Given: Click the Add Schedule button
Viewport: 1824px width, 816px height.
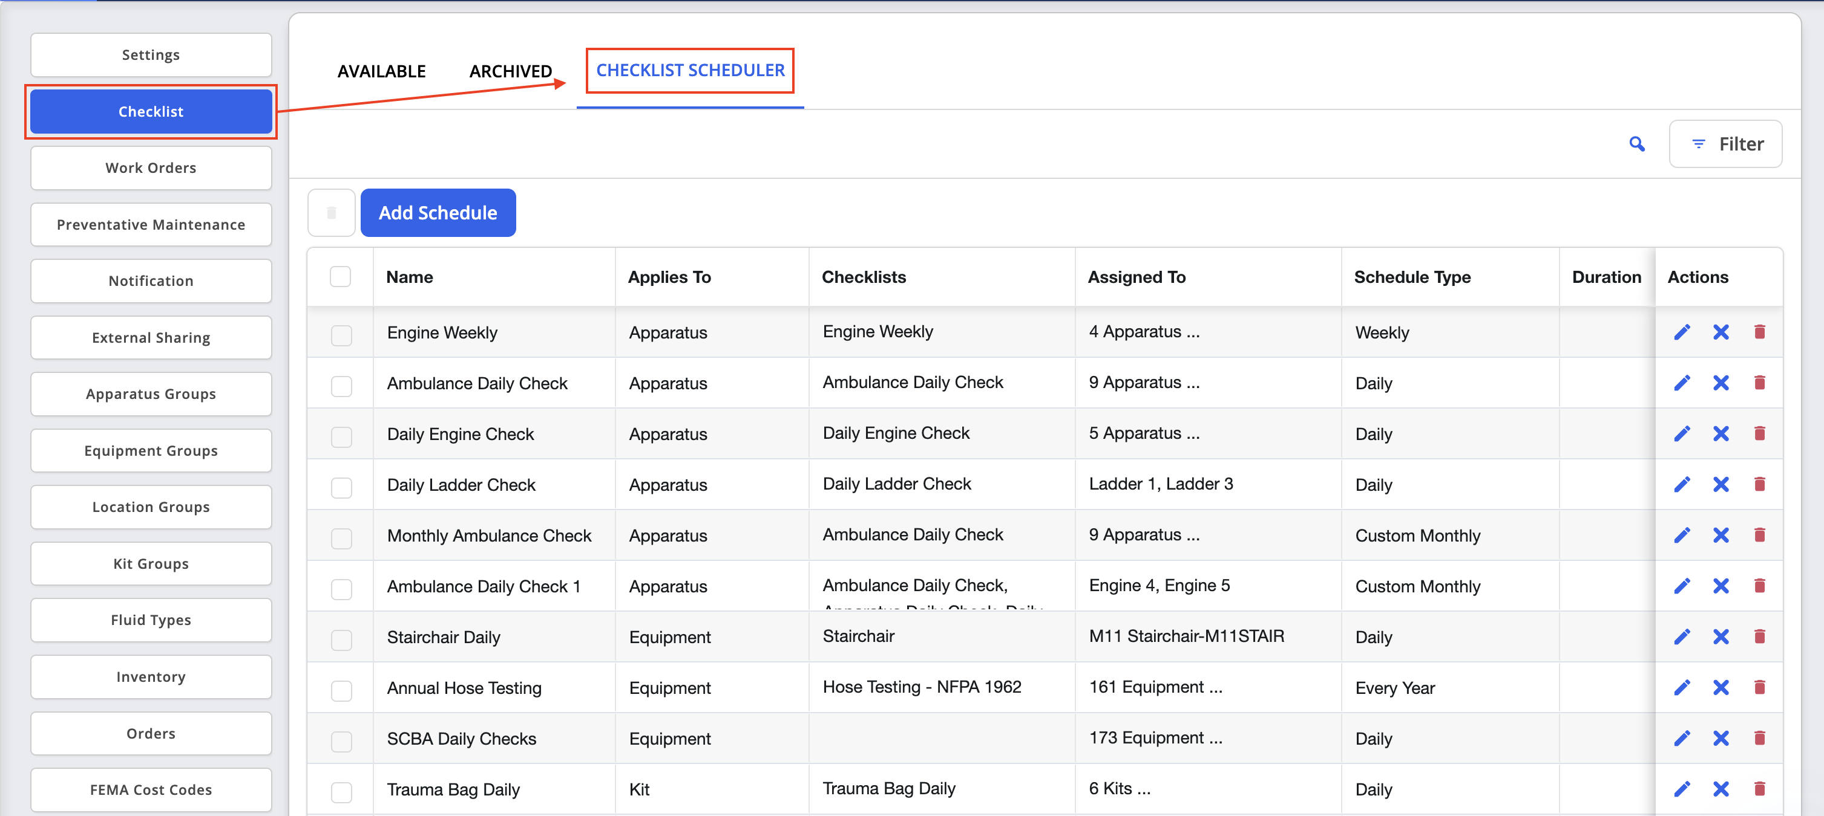Looking at the screenshot, I should [438, 213].
